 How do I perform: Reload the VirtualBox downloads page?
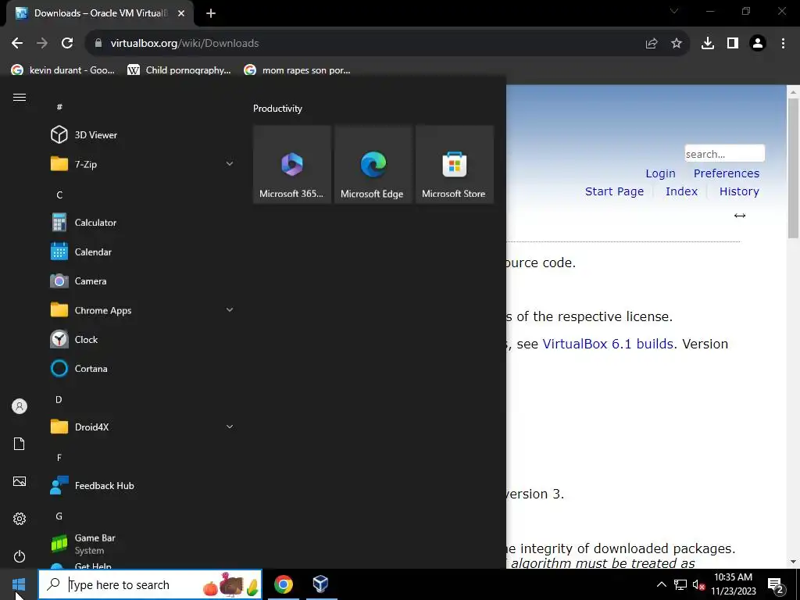[67, 44]
